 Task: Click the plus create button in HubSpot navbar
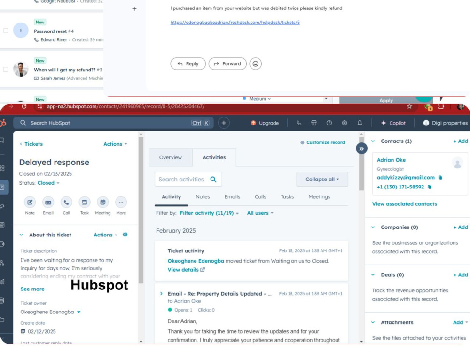224,123
